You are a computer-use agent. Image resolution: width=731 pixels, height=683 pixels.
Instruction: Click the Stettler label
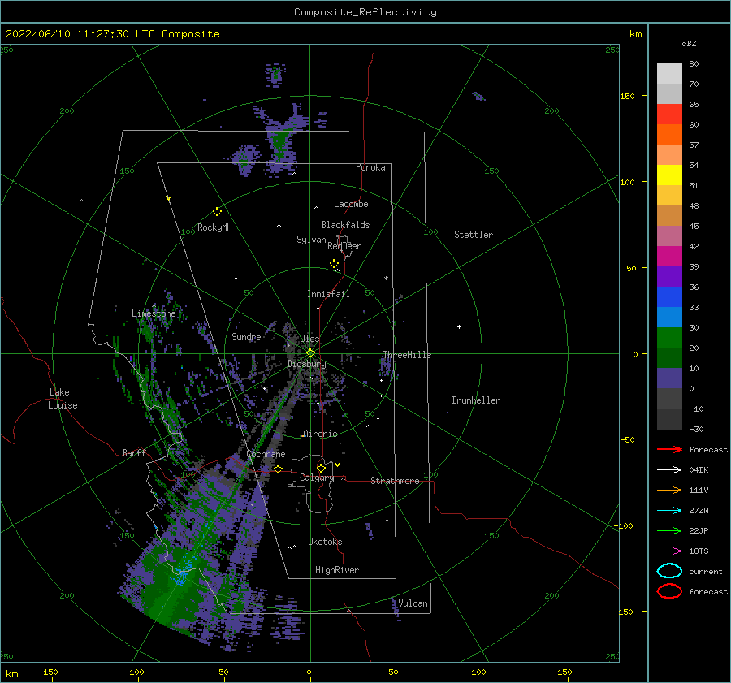[x=474, y=235]
